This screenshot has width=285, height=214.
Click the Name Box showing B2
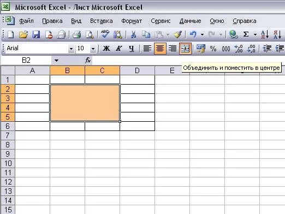coord(26,60)
